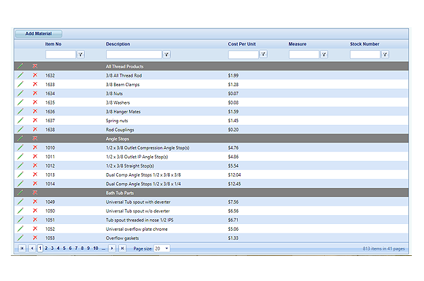This screenshot has height=281, width=424.
Task: Open Stock Number filter menu
Action: 385,54
